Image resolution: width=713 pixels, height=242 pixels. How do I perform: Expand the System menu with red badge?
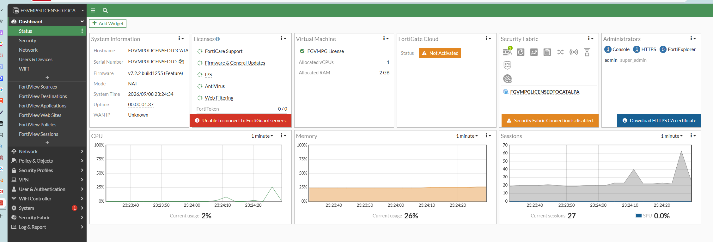pyautogui.click(x=47, y=208)
